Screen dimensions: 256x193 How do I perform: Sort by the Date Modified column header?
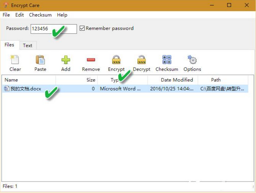tap(173, 80)
